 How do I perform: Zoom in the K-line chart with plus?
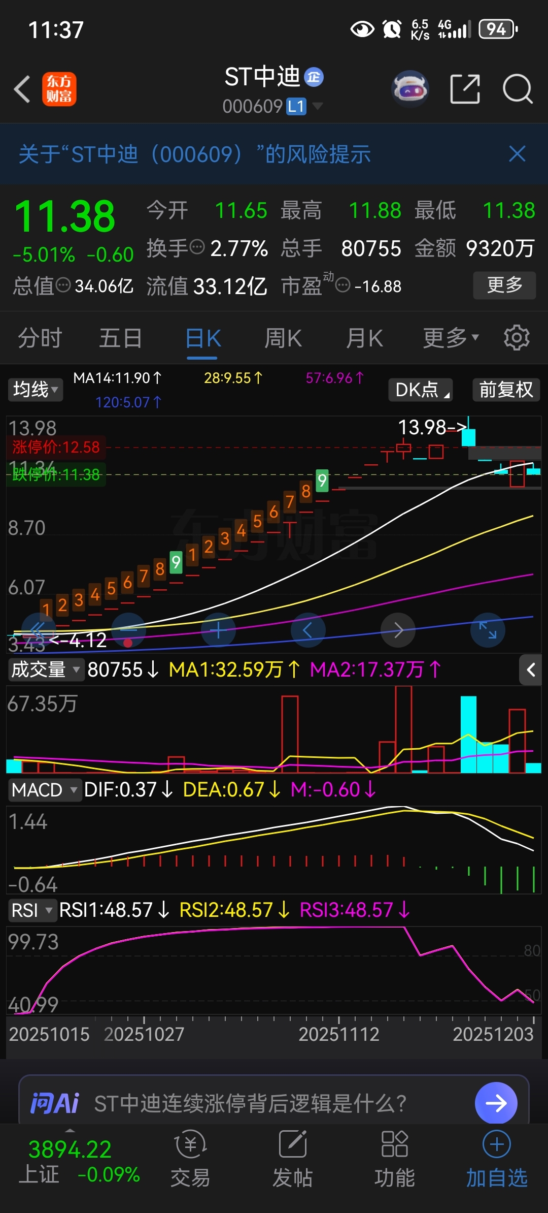click(218, 630)
